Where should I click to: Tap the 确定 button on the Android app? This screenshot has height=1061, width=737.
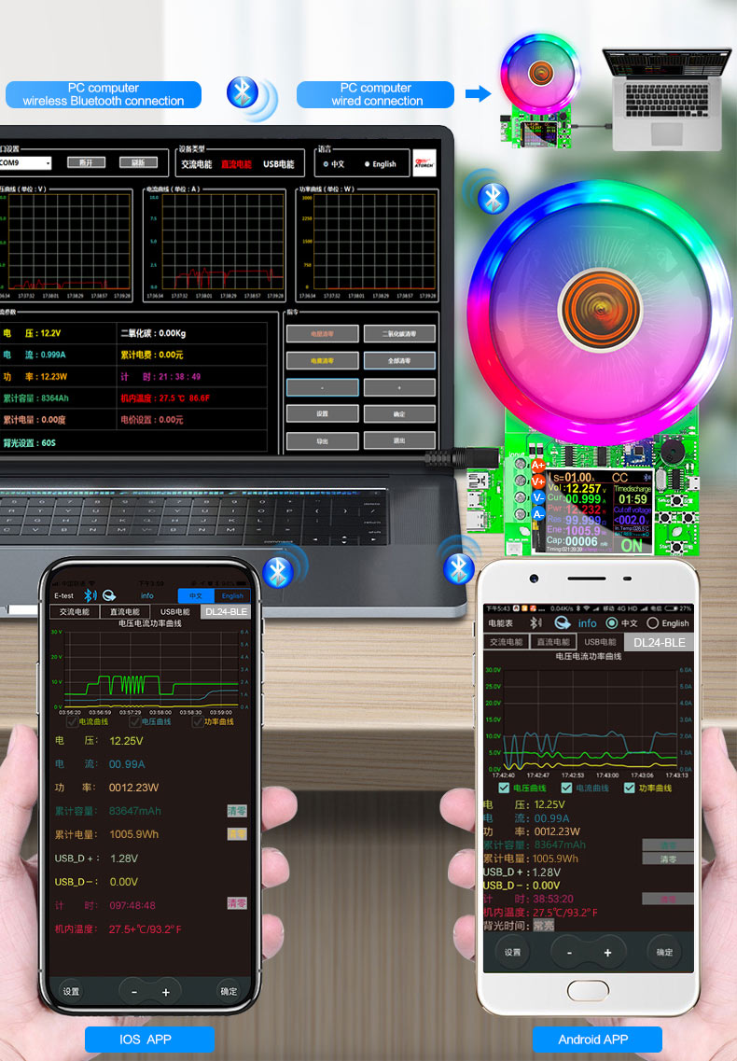[x=664, y=952]
